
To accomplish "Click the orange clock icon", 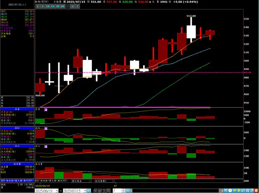I will 230,191.
